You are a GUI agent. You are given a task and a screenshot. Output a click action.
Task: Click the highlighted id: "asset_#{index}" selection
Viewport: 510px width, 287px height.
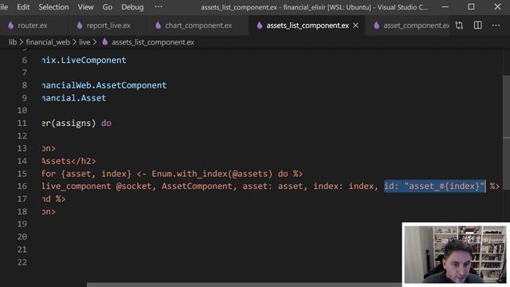click(x=434, y=187)
